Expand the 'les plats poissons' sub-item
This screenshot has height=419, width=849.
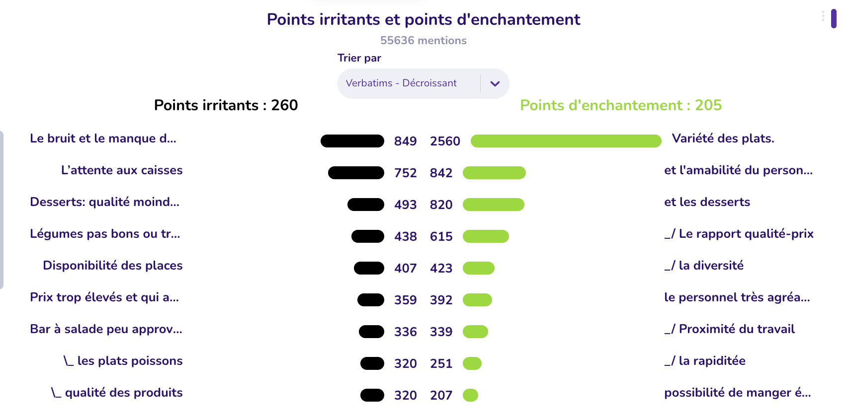pos(123,361)
